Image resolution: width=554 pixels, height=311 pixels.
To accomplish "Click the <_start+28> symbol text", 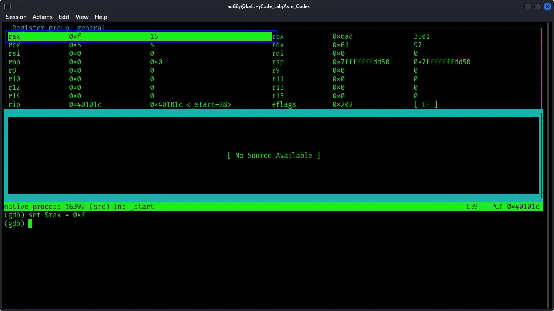I will click(x=209, y=104).
